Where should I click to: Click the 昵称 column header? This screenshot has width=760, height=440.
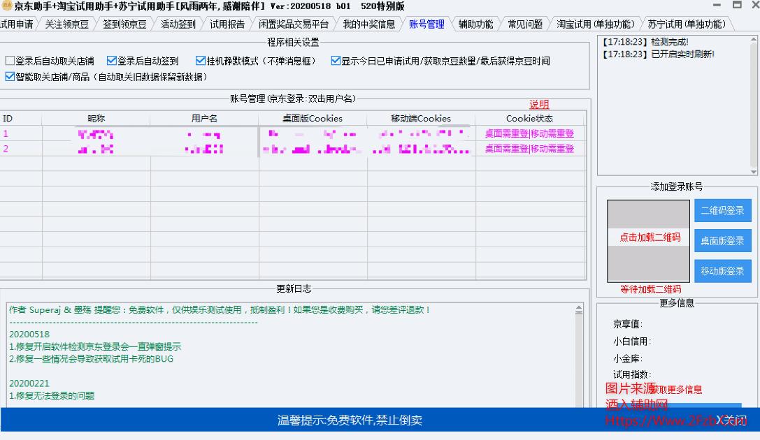pos(96,119)
